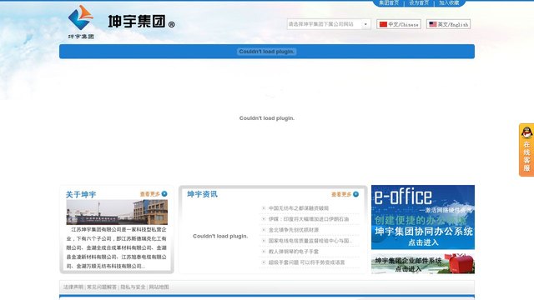The width and height of the screenshot is (534, 300).
Task: Click the main banner plugin placeholder
Action: pos(267,118)
